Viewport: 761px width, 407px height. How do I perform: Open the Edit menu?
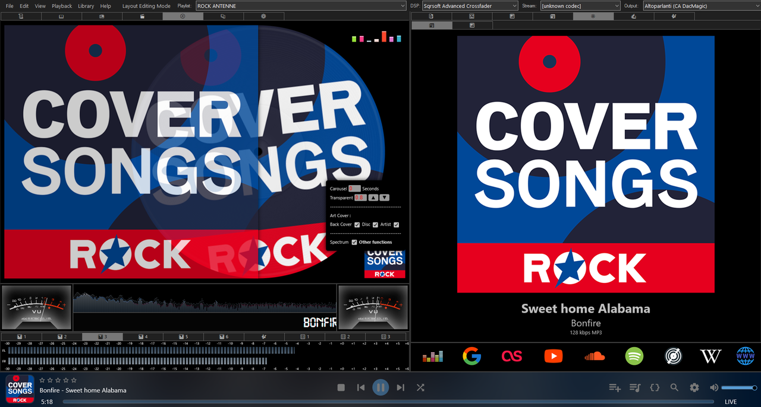click(24, 6)
